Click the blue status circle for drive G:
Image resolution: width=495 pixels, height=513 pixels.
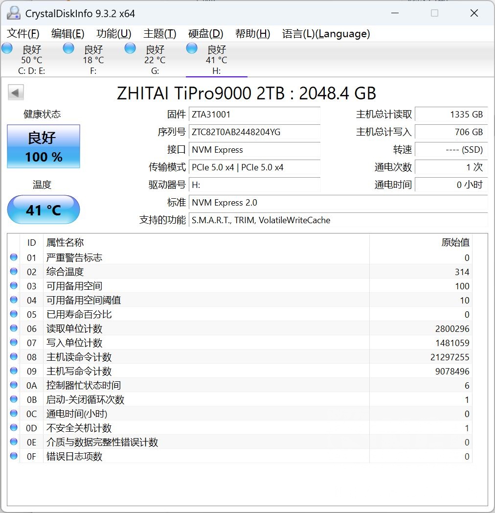(130, 48)
